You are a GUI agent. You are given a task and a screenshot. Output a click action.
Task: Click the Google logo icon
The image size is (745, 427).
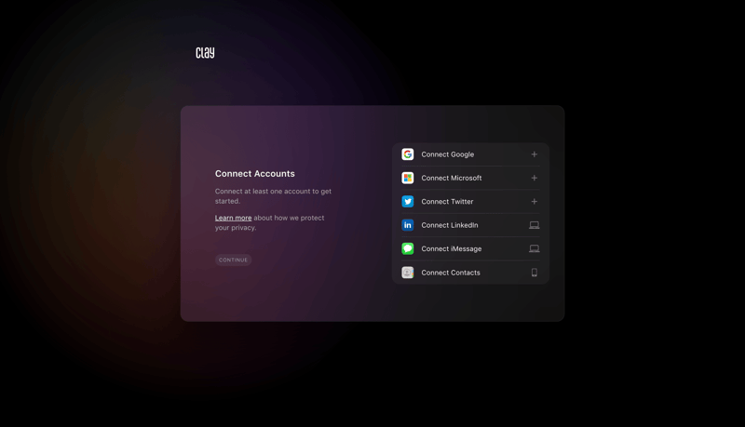point(408,154)
